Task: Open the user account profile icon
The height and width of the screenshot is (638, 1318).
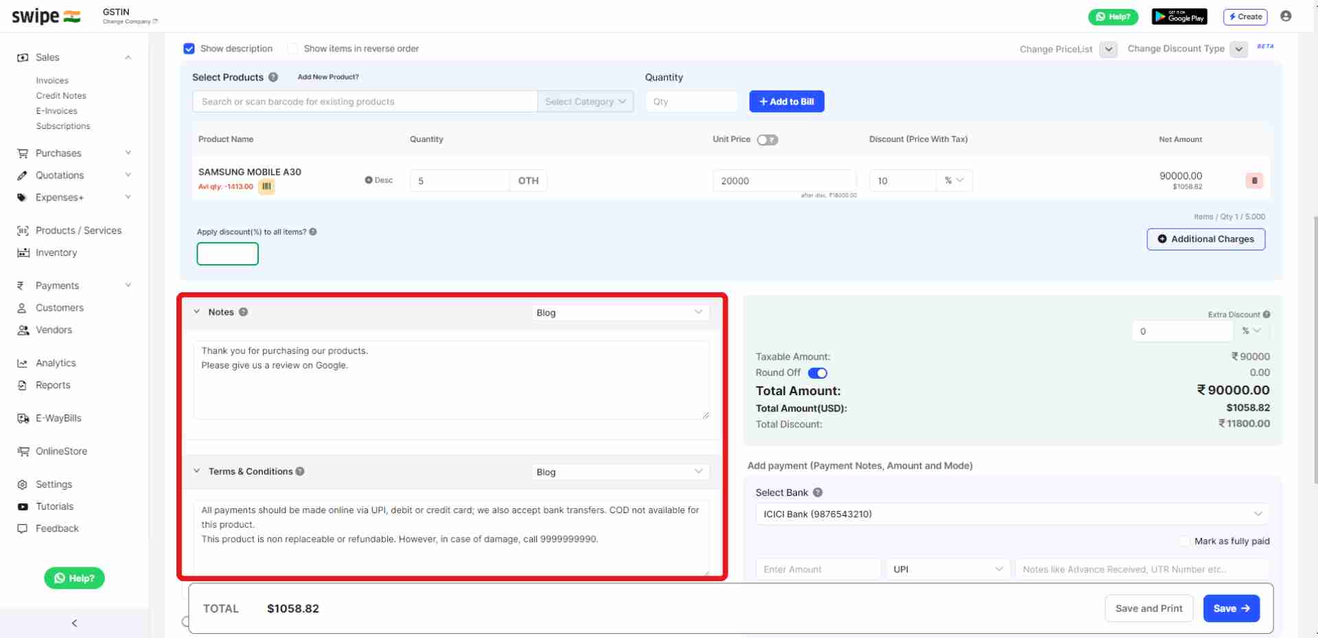Action: (x=1286, y=16)
